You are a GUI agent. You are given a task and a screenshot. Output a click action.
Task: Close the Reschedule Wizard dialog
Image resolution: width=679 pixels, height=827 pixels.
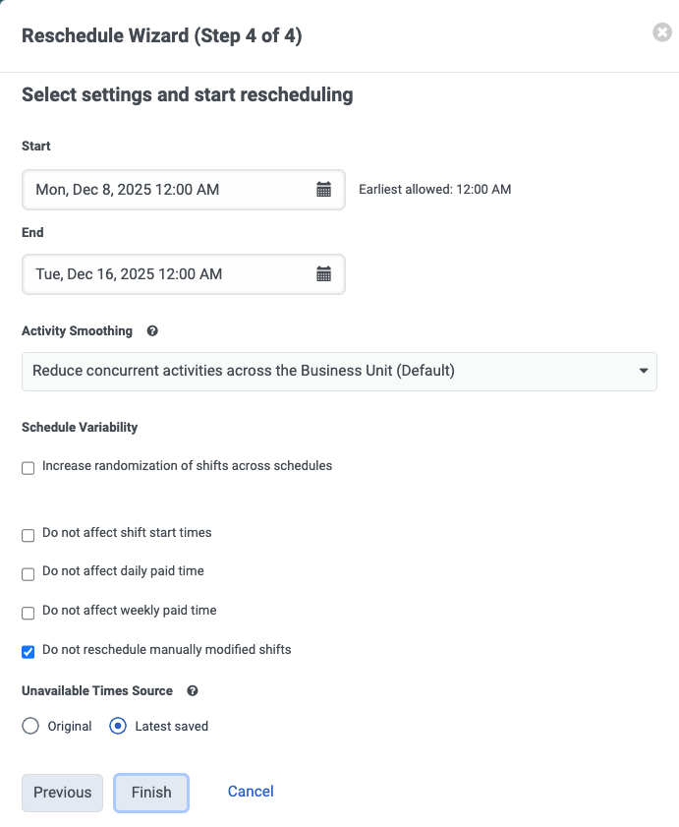click(x=662, y=32)
